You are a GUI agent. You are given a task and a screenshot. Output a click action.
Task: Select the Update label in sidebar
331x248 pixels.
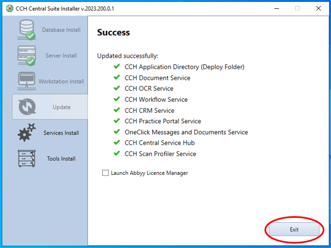[62, 107]
